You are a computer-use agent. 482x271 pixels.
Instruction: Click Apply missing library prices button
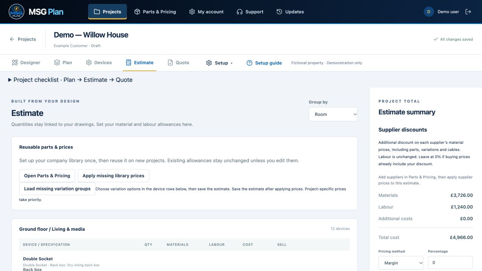[x=113, y=176]
